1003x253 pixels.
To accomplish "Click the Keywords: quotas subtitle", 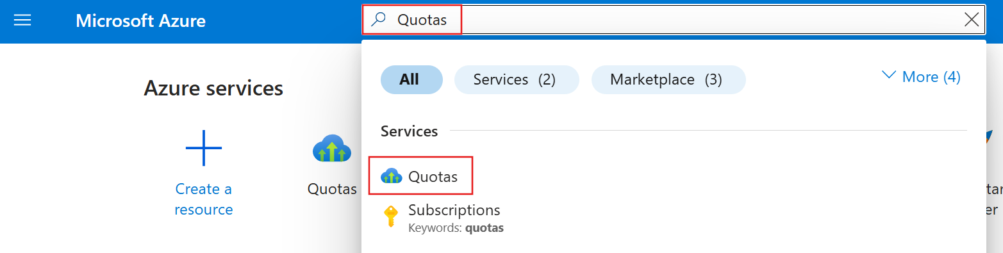I will coord(456,228).
